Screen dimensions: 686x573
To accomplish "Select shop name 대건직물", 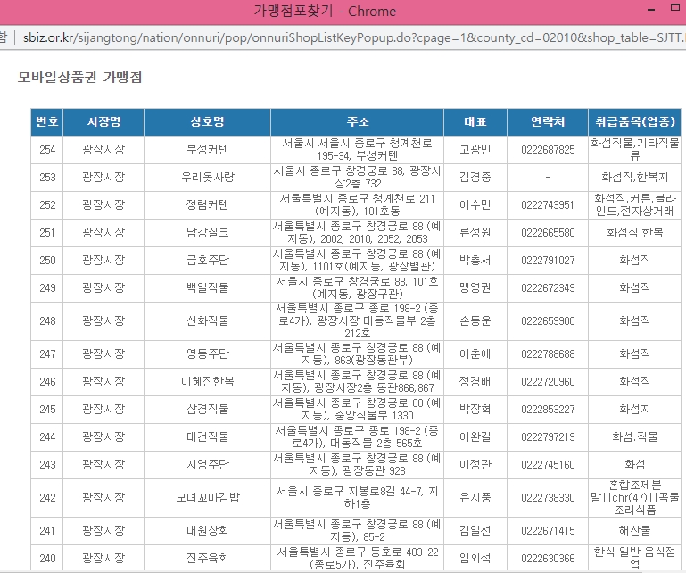I will (x=207, y=436).
